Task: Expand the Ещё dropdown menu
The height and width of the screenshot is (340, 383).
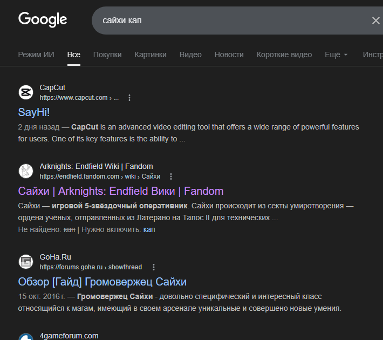Action: (x=336, y=55)
